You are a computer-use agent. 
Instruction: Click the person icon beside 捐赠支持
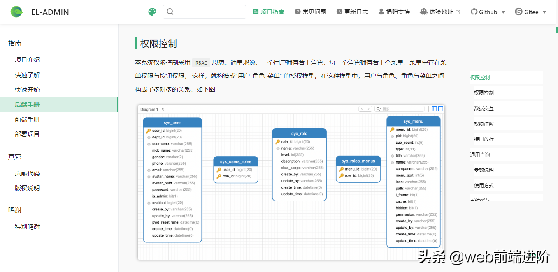[x=381, y=12]
